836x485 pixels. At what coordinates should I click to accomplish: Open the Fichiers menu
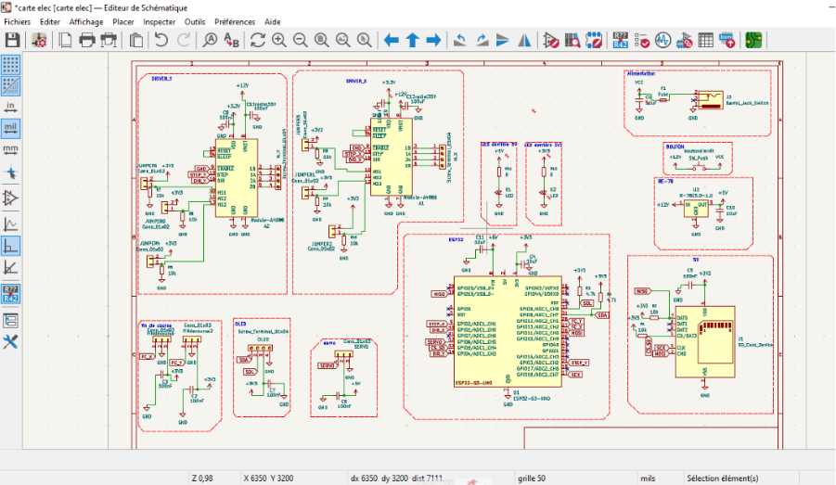pos(17,22)
